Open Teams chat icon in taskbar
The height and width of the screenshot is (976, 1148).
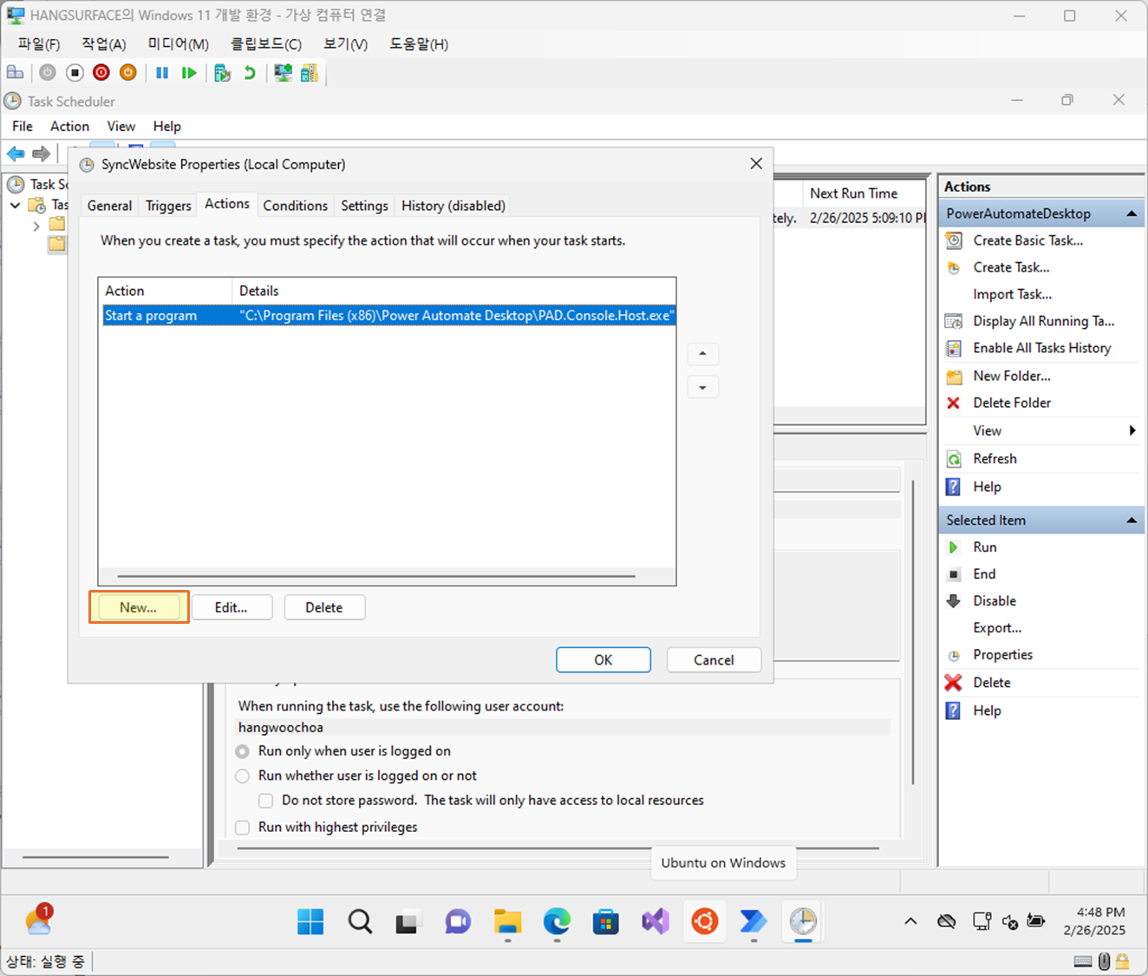click(458, 921)
